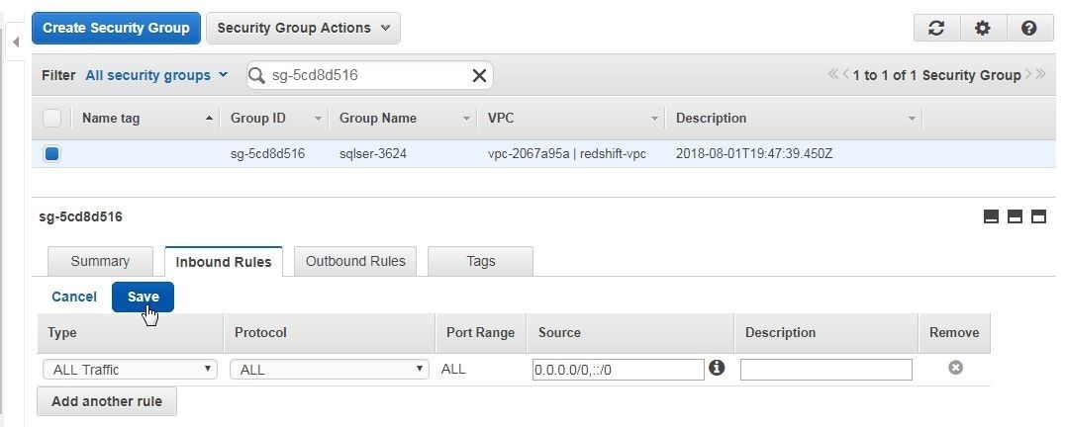This screenshot has height=427, width=1065.
Task: Toggle the select-all checkbox in table header
Action: point(51,118)
